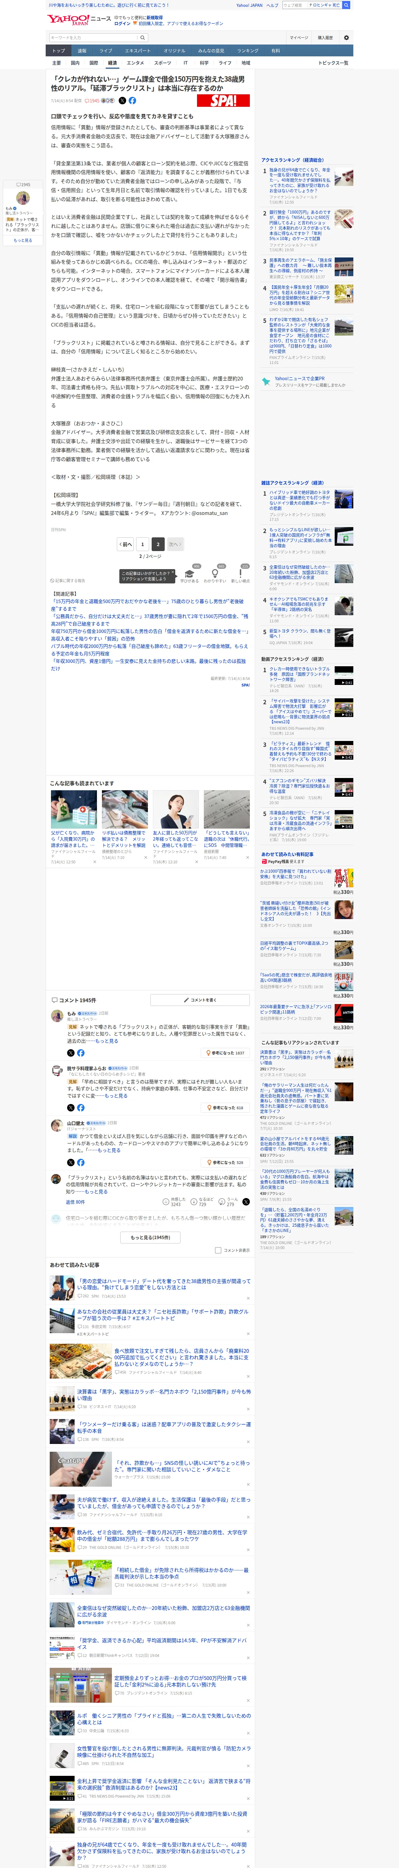This screenshot has width=399, height=1868.
Task: Click the keyword search magnifier button
Action: (143, 38)
